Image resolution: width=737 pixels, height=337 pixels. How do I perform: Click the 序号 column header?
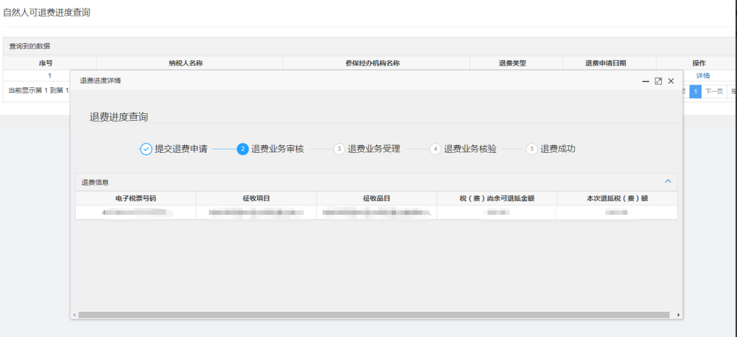click(x=49, y=63)
